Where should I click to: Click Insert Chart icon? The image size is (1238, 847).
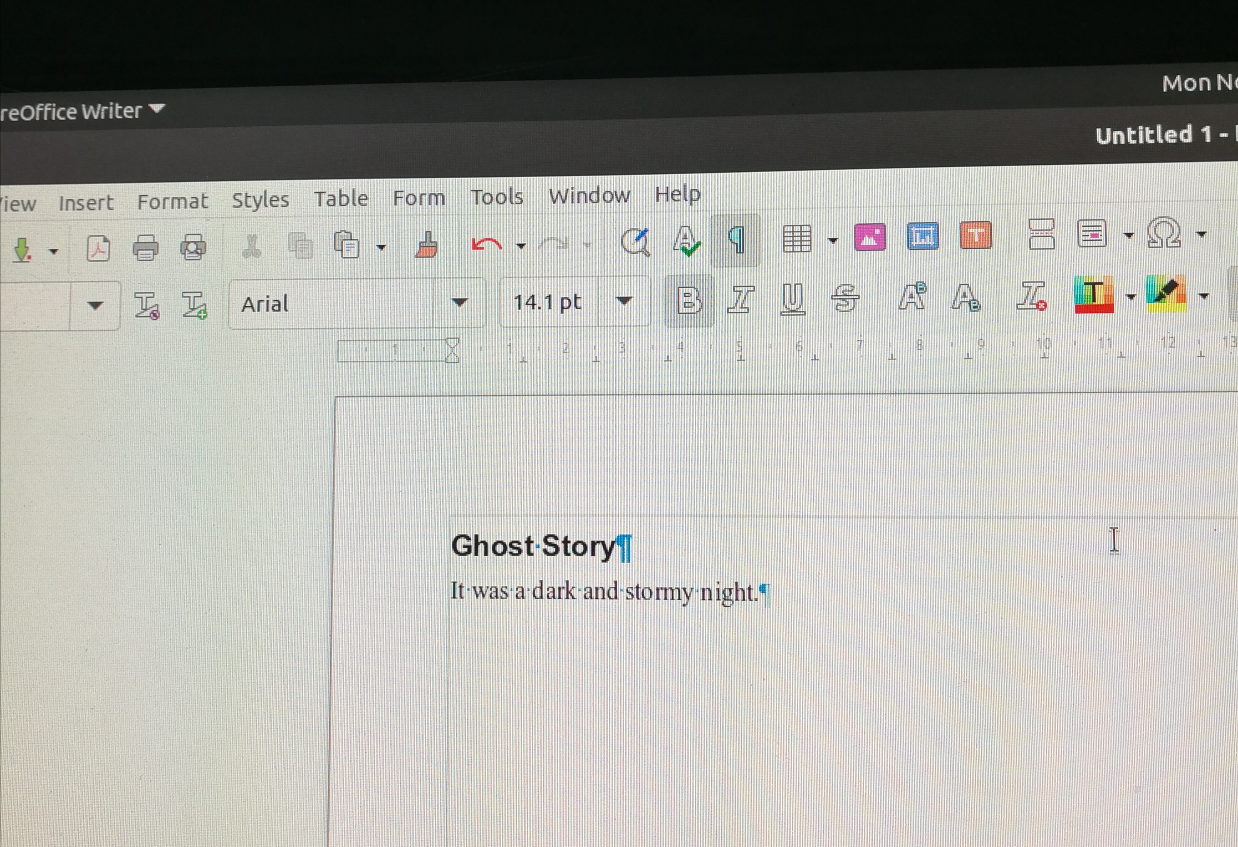tap(922, 237)
